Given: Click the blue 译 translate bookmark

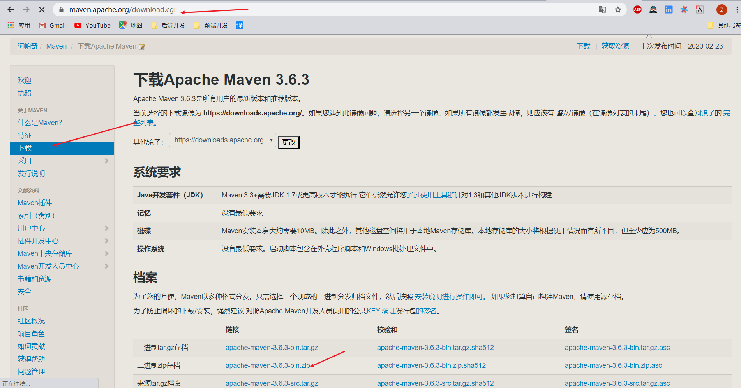Looking at the screenshot, I should coord(240,25).
